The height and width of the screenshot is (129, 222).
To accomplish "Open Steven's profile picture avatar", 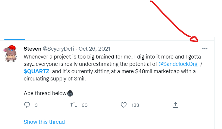I will pyautogui.click(x=12, y=53).
